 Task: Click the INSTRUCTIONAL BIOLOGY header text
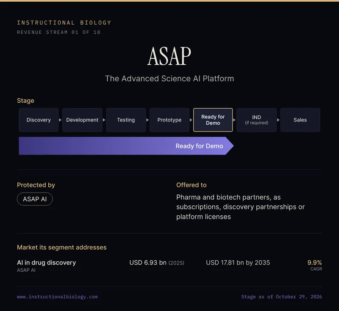(64, 23)
